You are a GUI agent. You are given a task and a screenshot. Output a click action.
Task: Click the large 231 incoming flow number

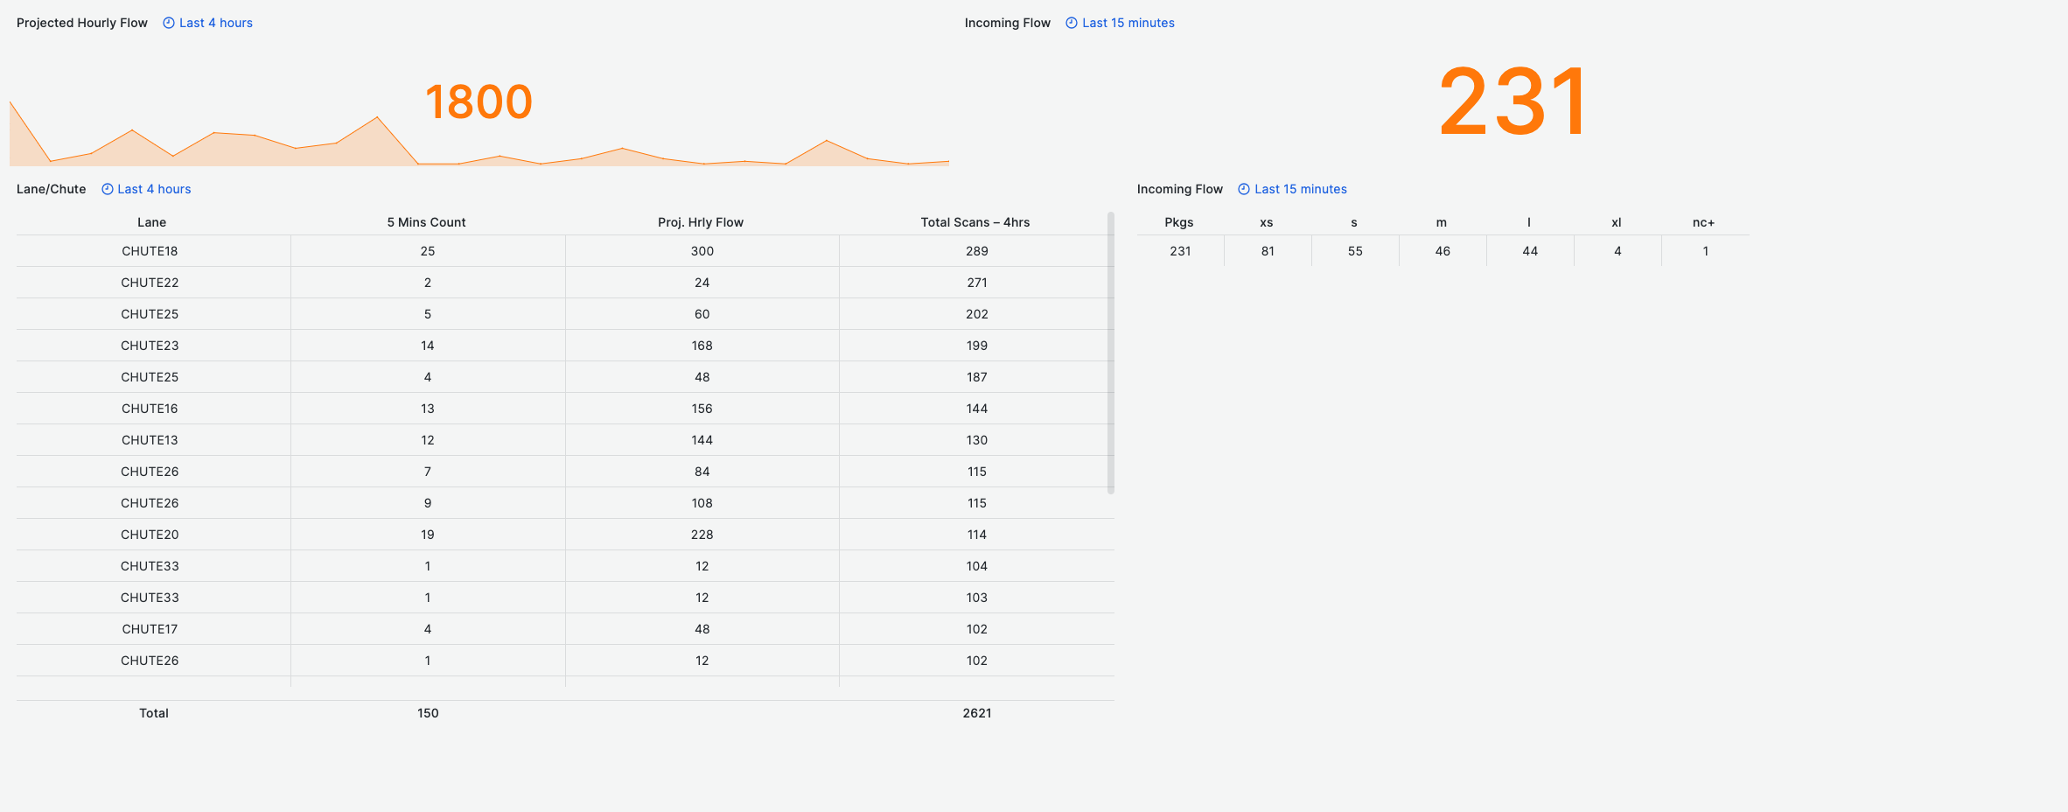tap(1513, 101)
